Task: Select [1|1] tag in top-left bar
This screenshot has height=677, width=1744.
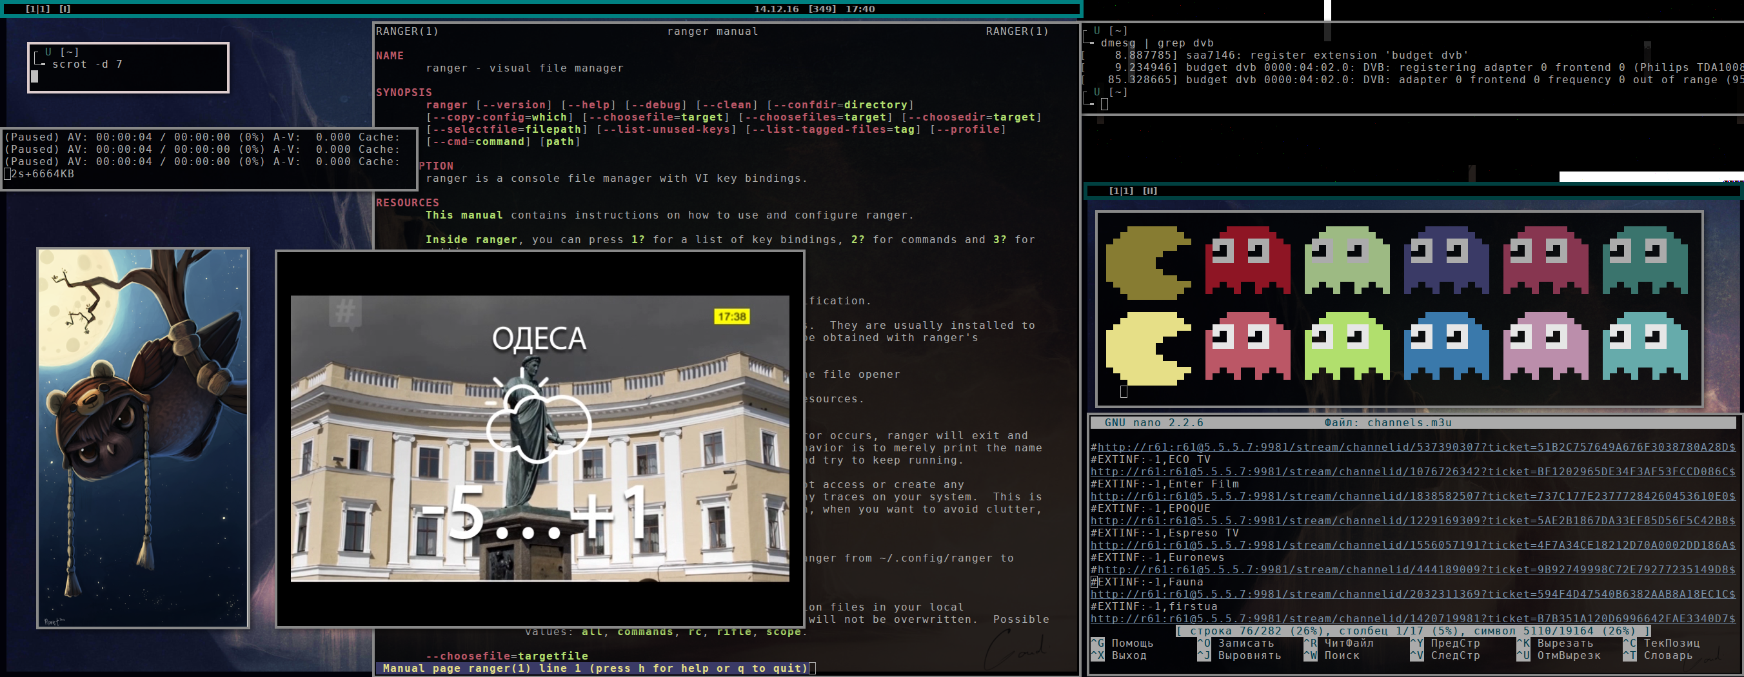Action: coord(39,9)
